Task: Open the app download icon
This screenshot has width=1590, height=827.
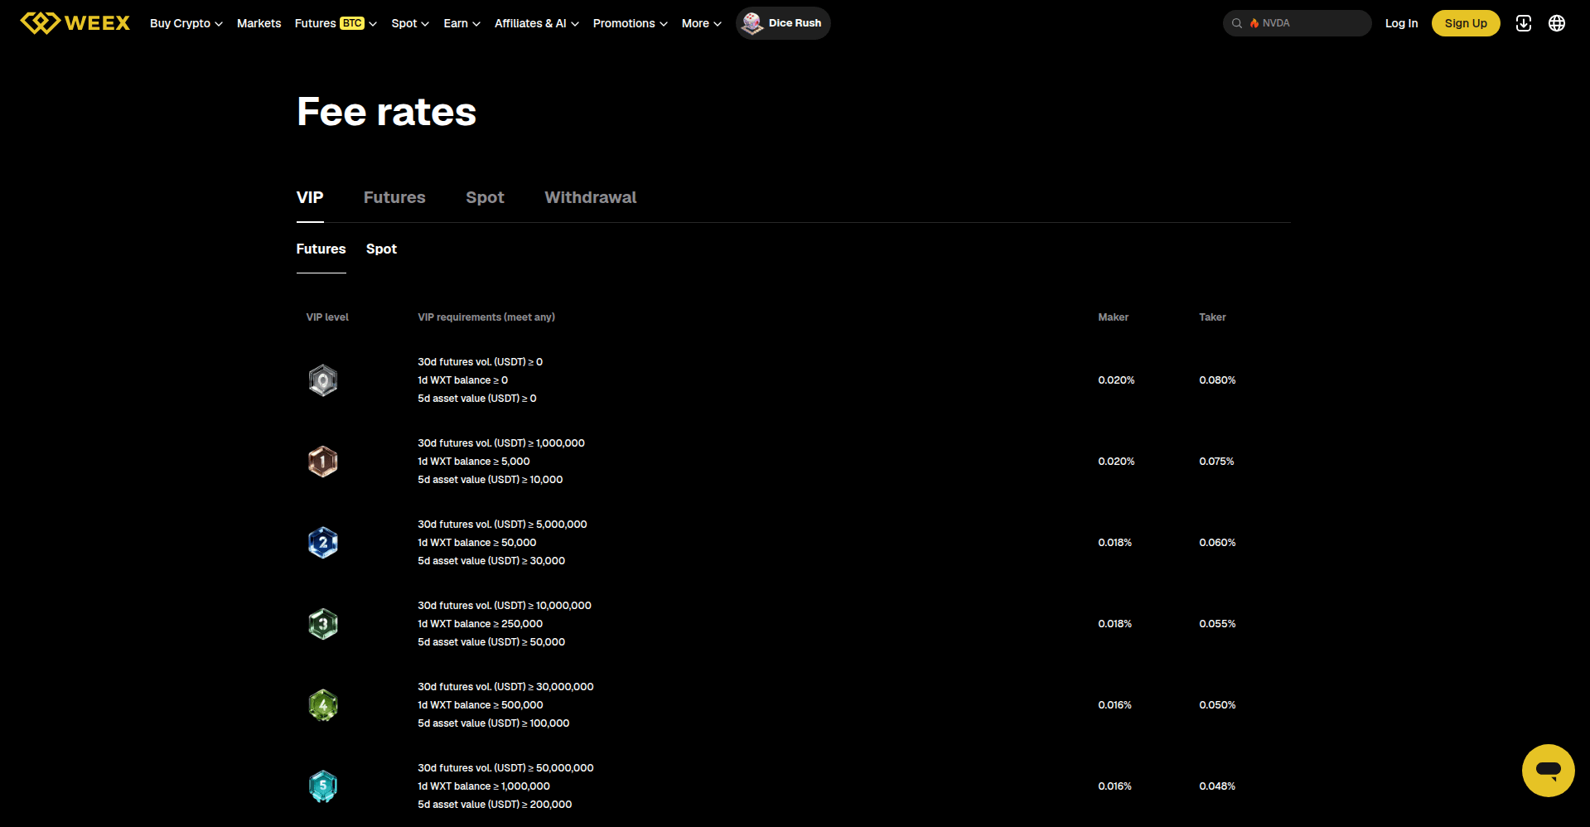Action: tap(1523, 23)
